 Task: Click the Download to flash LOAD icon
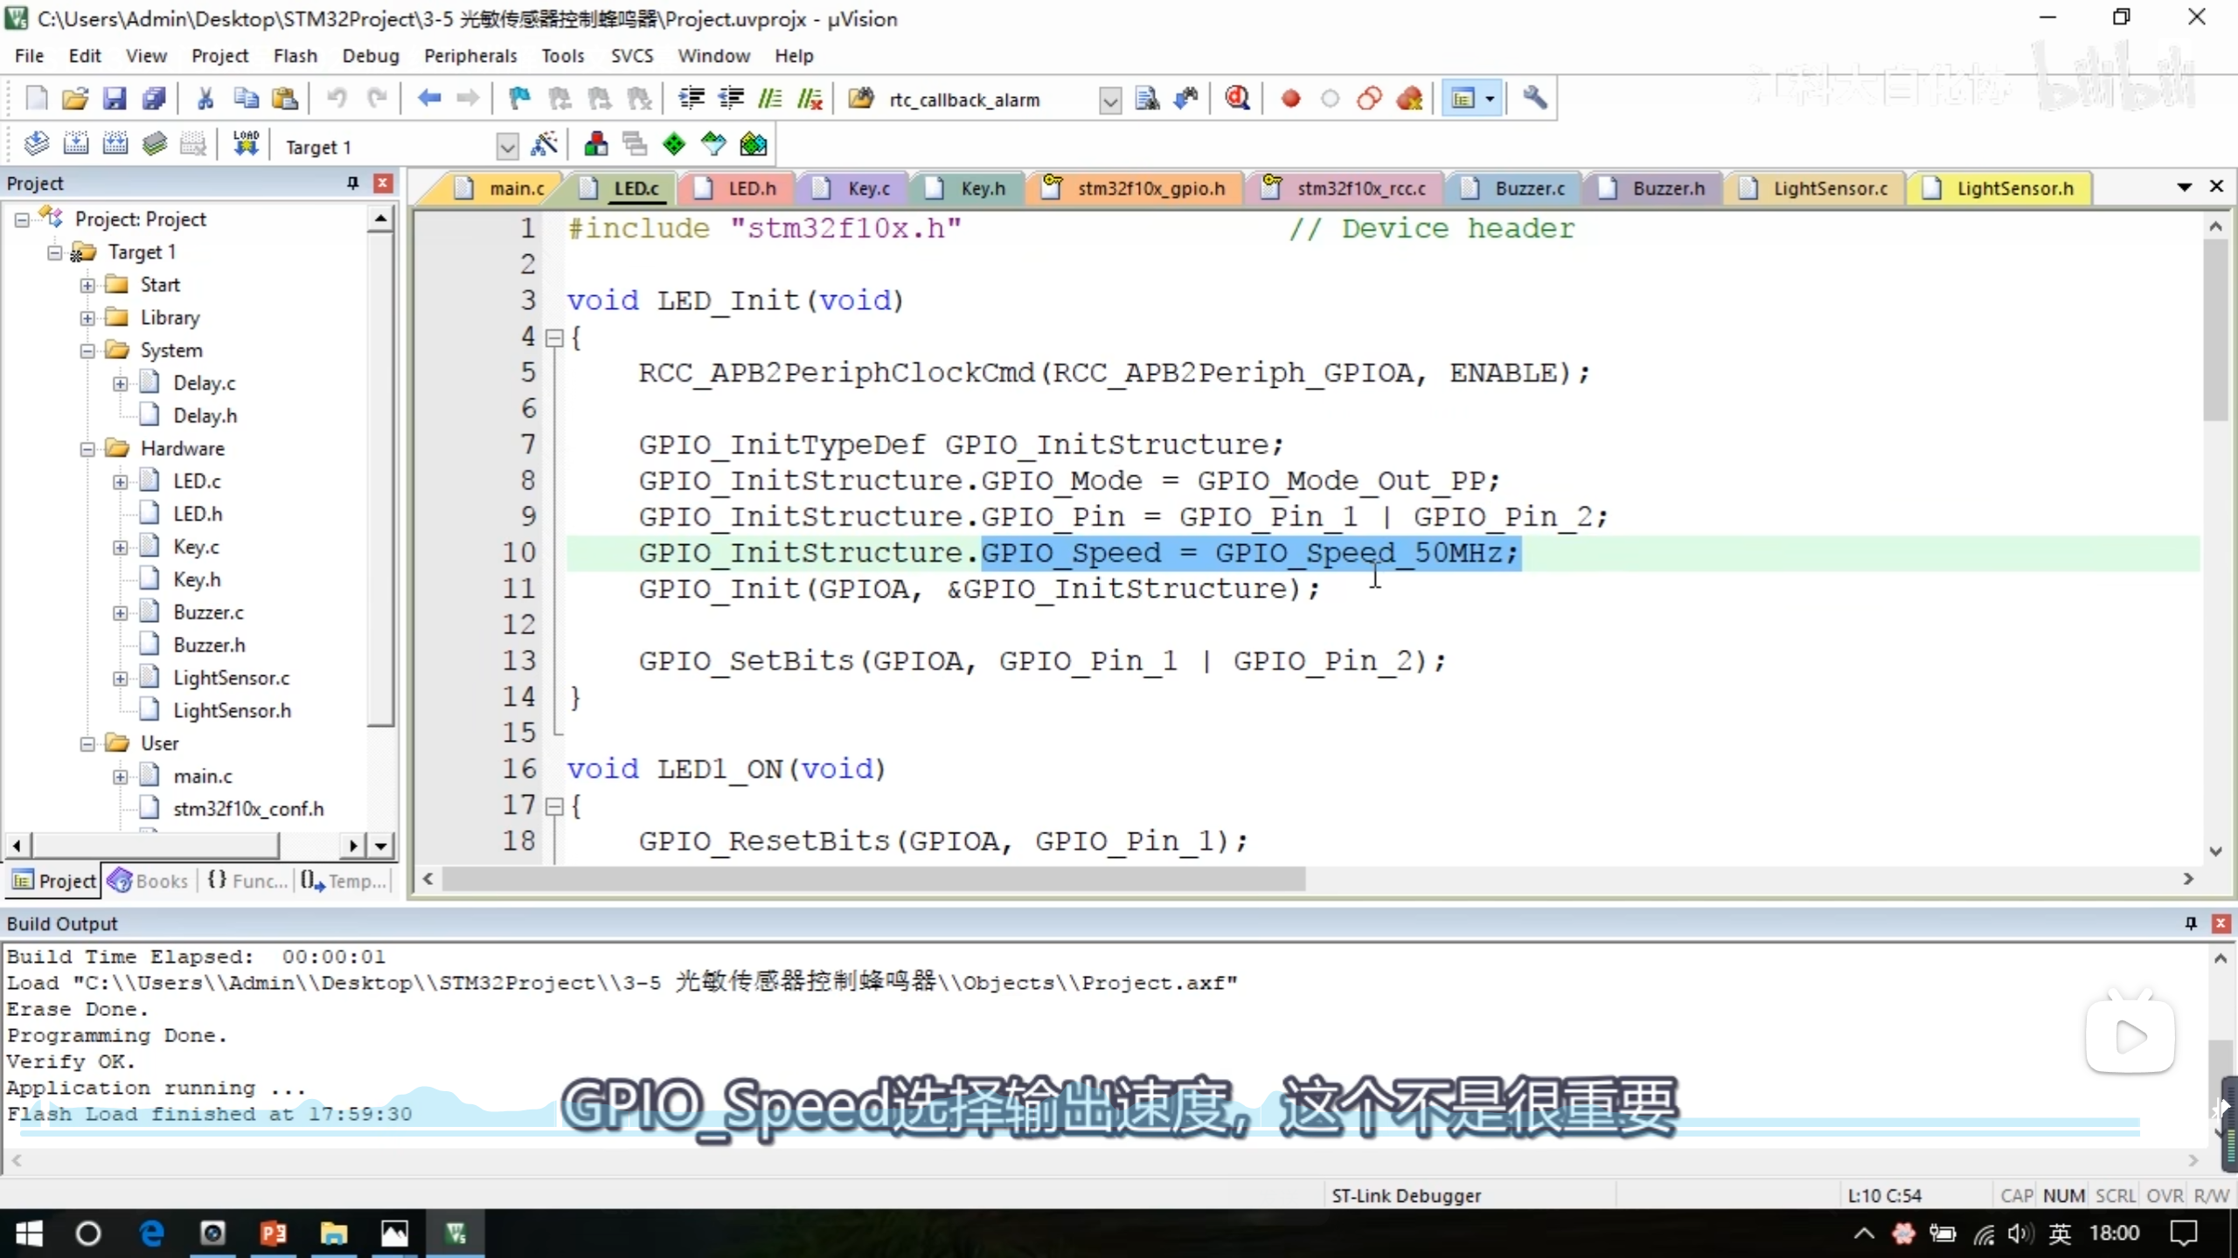click(246, 144)
